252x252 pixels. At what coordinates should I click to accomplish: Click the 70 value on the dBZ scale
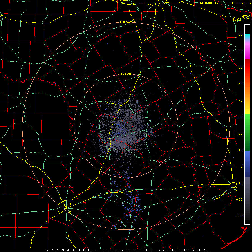pos(241,51)
